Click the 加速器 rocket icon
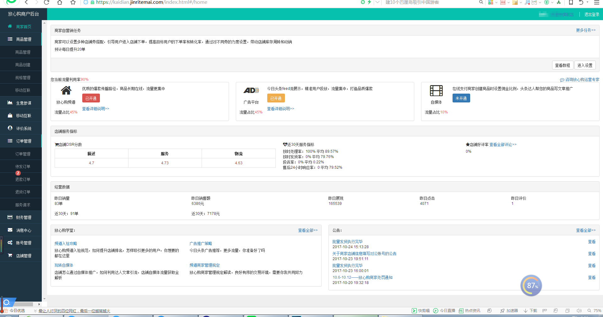The image size is (603, 317). click(502, 311)
